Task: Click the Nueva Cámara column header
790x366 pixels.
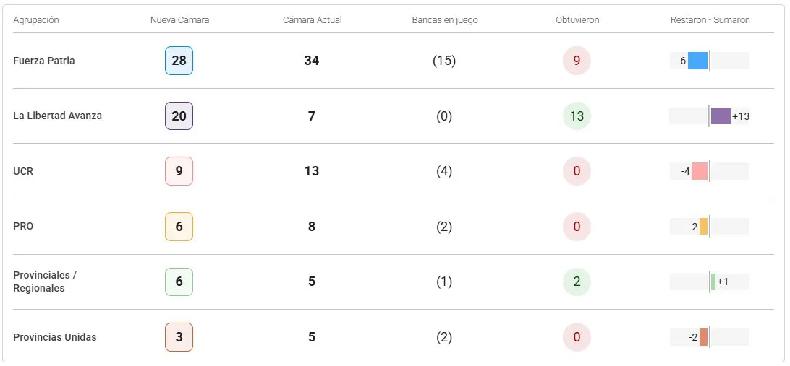Action: tap(179, 20)
